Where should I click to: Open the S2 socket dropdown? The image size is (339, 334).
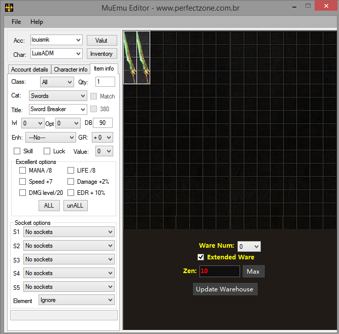click(x=69, y=246)
